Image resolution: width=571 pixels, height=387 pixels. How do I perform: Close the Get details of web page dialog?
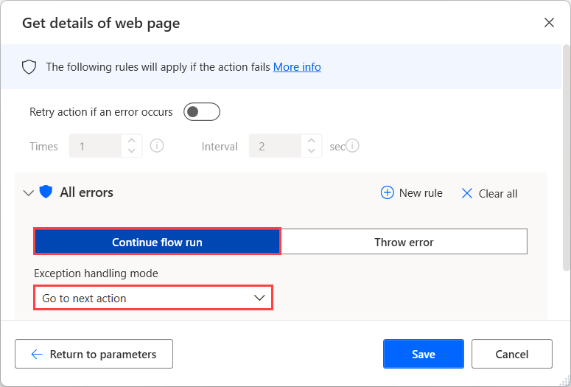[549, 23]
